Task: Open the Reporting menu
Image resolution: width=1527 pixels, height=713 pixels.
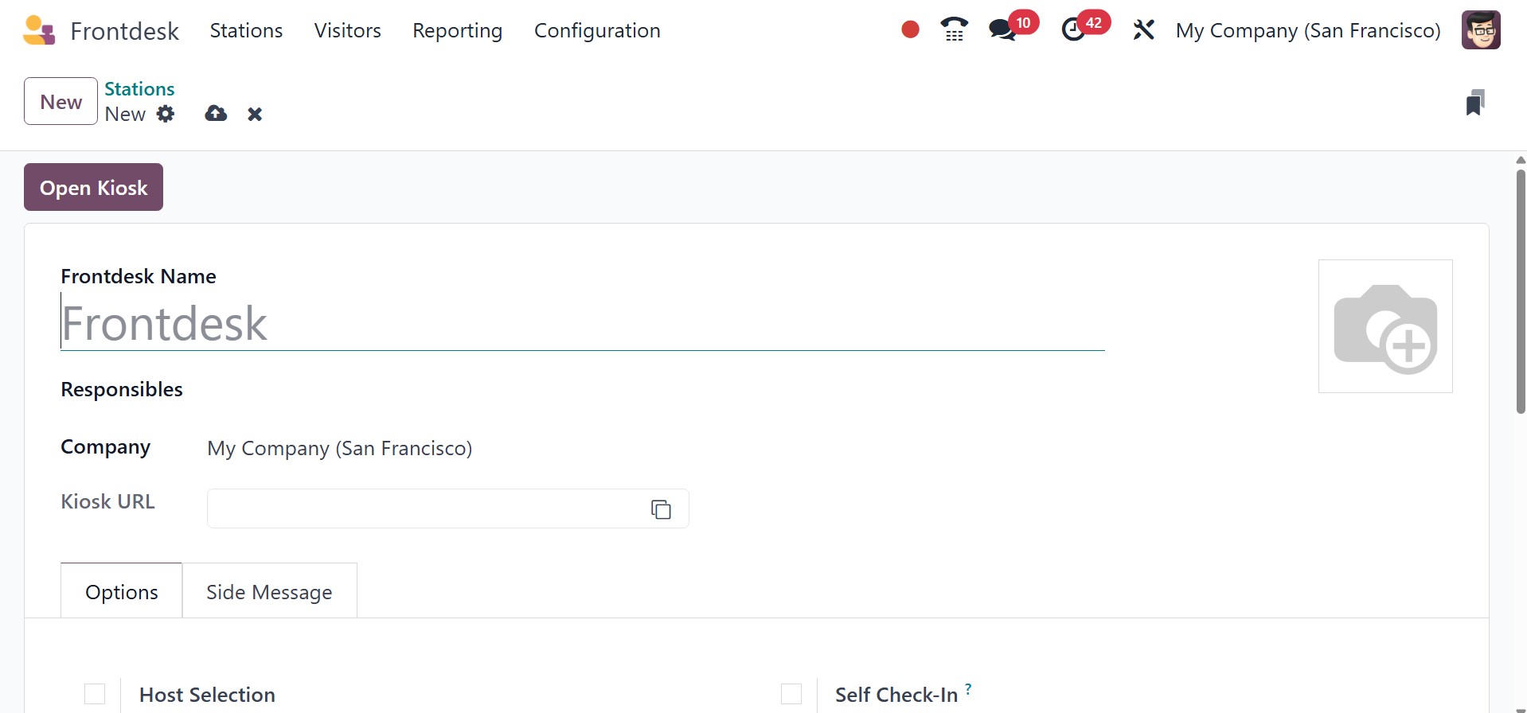Action: 457,30
